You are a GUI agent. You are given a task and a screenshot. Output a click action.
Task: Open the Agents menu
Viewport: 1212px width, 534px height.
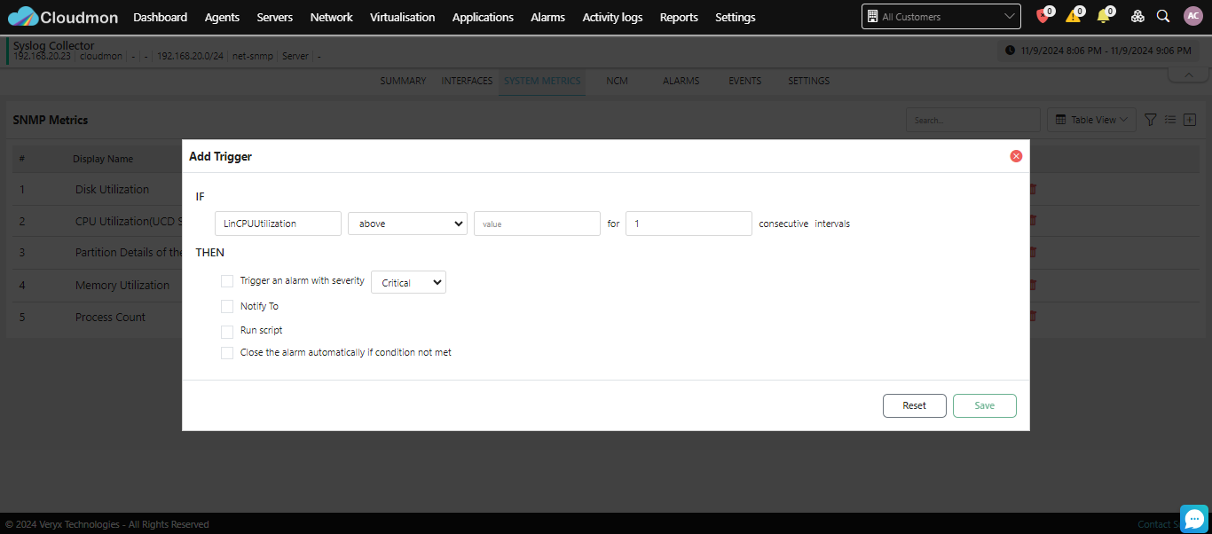point(222,17)
